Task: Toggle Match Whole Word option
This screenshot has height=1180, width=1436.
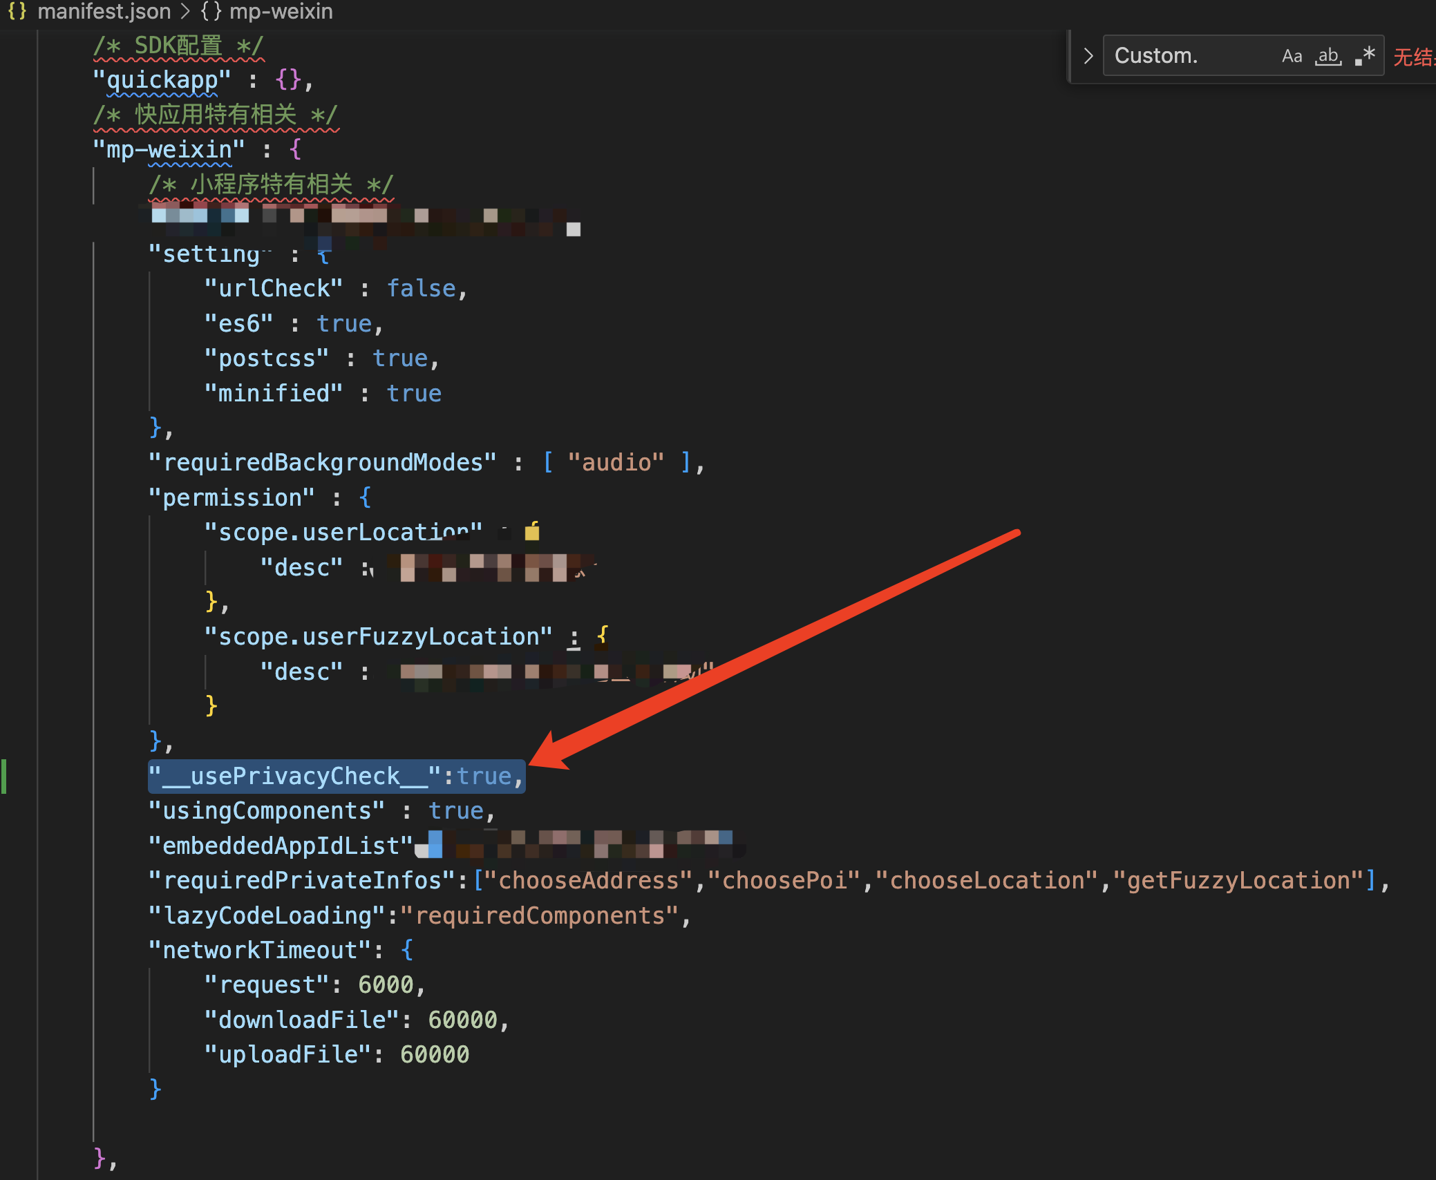Action: click(1328, 56)
